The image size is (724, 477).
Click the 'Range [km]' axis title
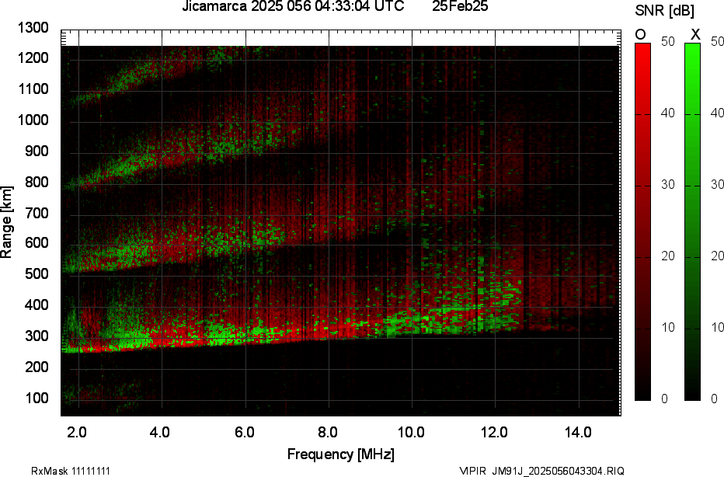(x=6, y=222)
